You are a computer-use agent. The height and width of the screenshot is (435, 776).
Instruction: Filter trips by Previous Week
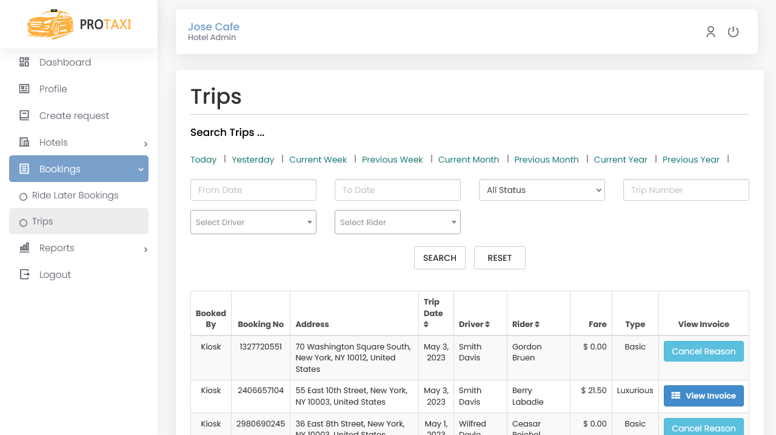[392, 160]
